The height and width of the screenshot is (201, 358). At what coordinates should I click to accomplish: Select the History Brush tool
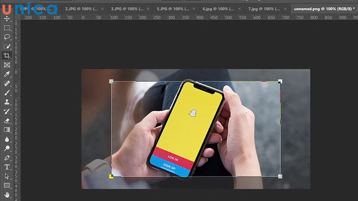point(7,111)
